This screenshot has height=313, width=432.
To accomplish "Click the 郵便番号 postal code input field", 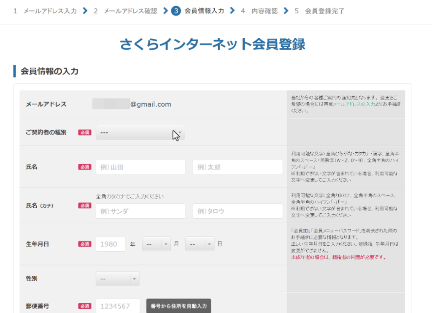I will click(x=118, y=306).
